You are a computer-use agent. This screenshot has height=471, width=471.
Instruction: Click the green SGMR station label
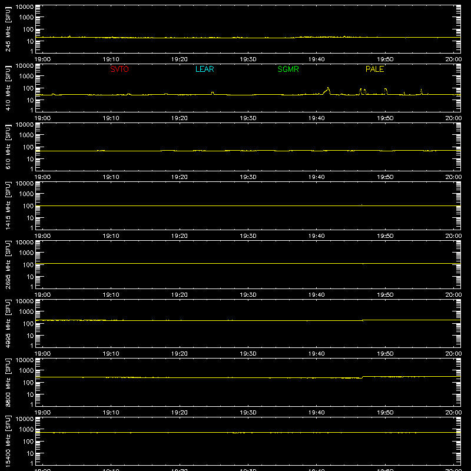[288, 69]
